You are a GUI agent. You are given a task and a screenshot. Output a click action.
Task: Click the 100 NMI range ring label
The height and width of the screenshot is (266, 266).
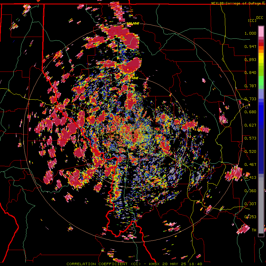(133, 23)
